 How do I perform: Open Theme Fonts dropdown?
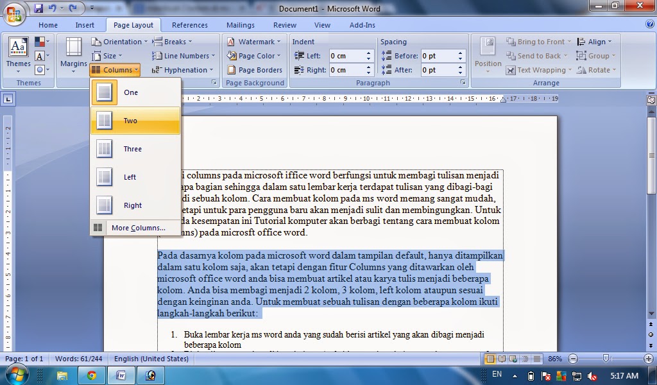click(x=42, y=56)
